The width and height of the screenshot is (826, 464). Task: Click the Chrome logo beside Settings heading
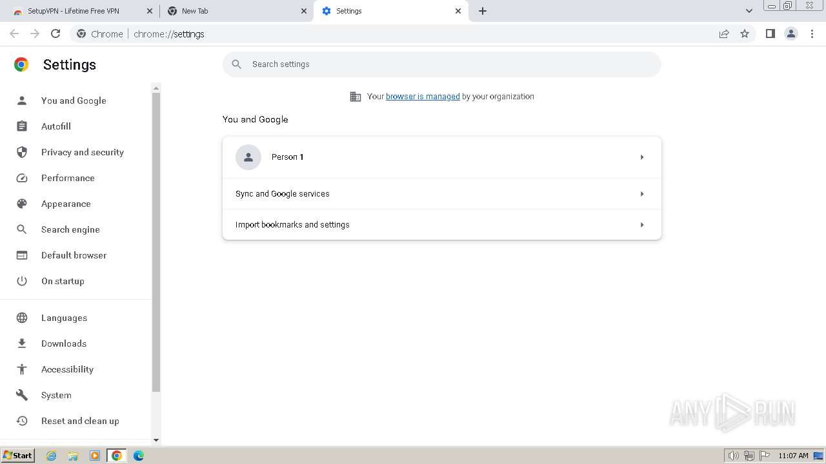(21, 64)
